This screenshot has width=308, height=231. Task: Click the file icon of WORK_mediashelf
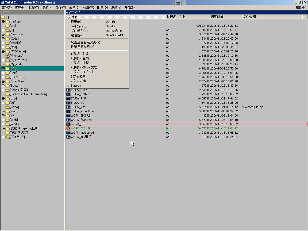pos(68,133)
